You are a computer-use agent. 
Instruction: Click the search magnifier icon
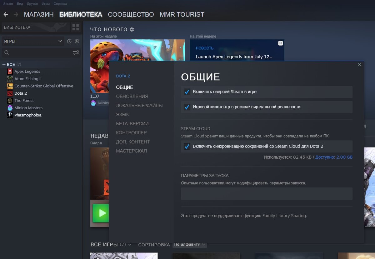7,53
